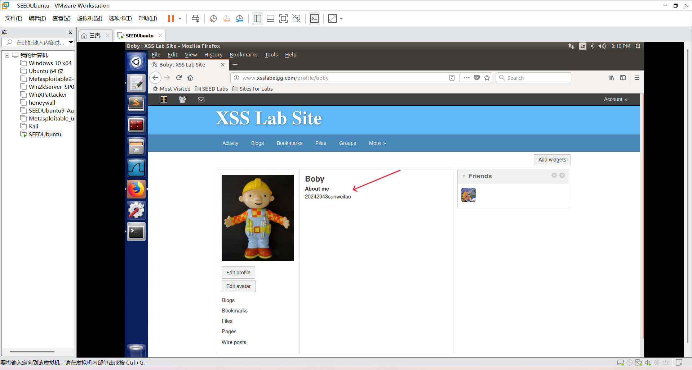Launch the text editor from the dock
Viewport: 692px width, 370px height.
point(136,83)
